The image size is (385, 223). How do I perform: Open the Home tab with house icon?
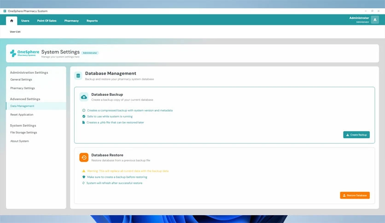12,21
